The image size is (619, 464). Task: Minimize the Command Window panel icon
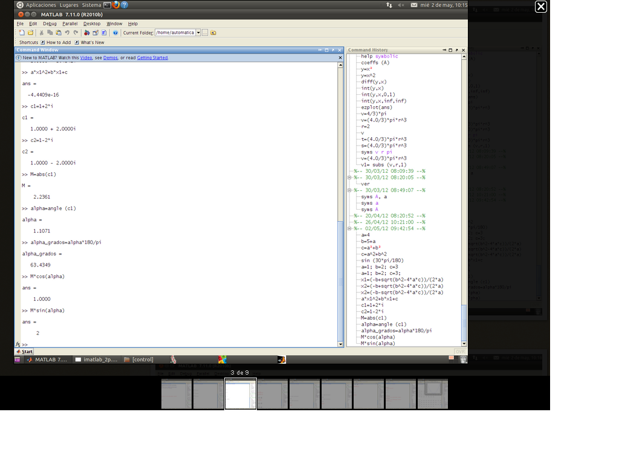click(x=320, y=50)
